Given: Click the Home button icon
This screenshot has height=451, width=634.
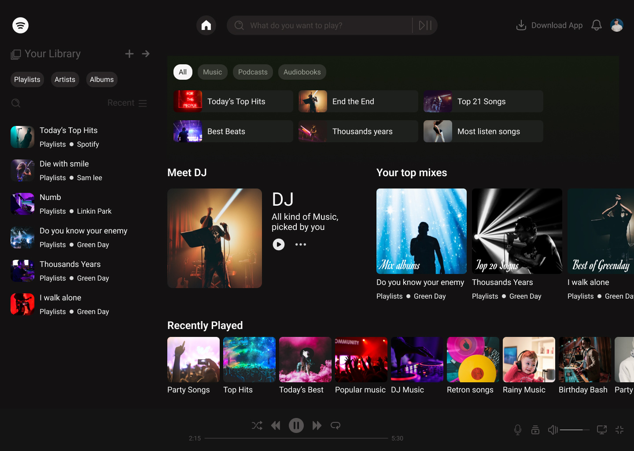Looking at the screenshot, I should coord(206,26).
